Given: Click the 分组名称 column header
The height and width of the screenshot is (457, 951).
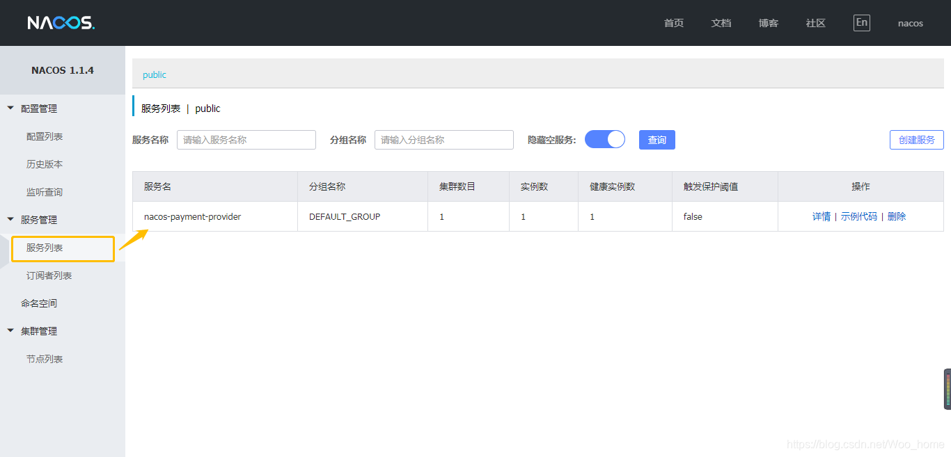Looking at the screenshot, I should (363, 186).
